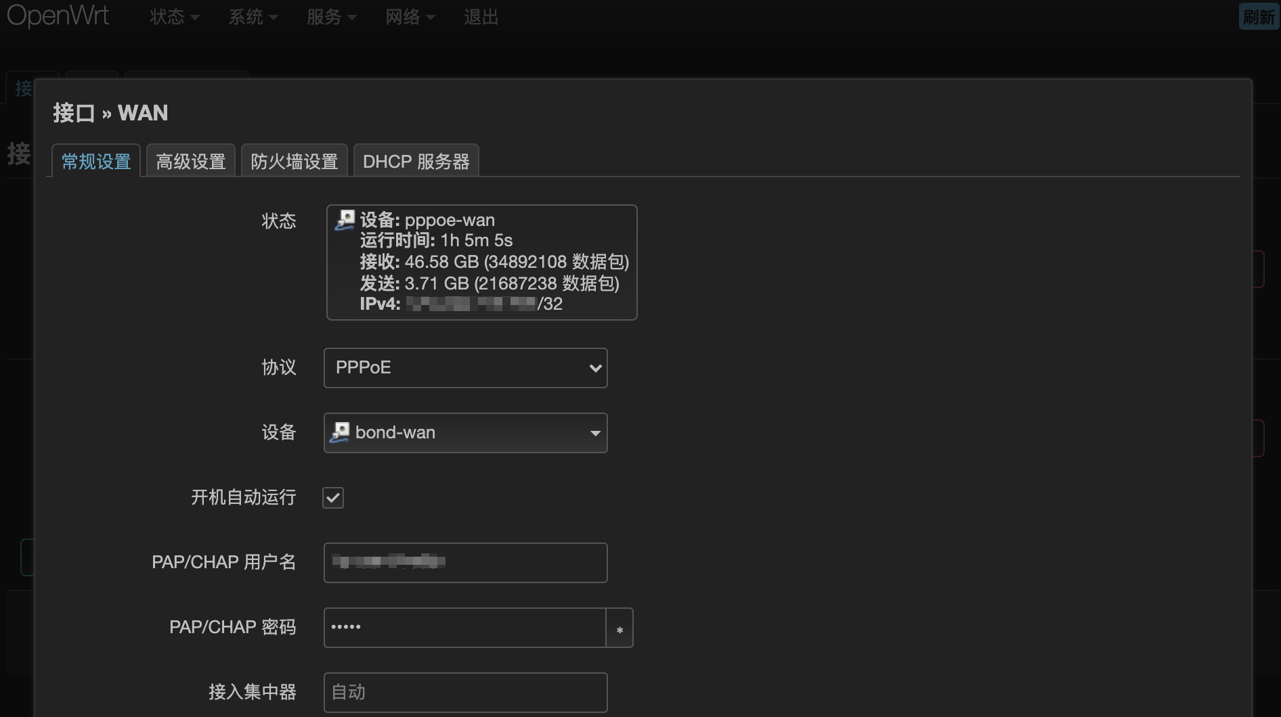
Task: Click the network device icon beside pppoe-wan status
Action: click(x=345, y=218)
